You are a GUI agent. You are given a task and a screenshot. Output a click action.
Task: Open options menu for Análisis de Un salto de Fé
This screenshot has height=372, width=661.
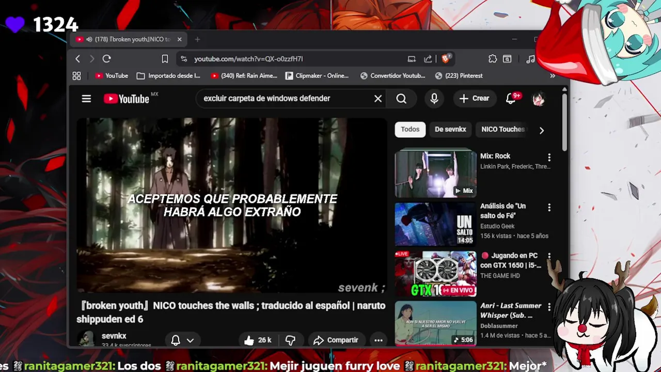pos(549,207)
